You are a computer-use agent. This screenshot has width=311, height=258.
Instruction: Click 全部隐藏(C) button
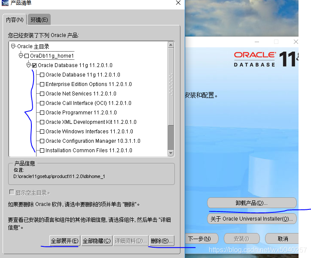tap(97, 241)
